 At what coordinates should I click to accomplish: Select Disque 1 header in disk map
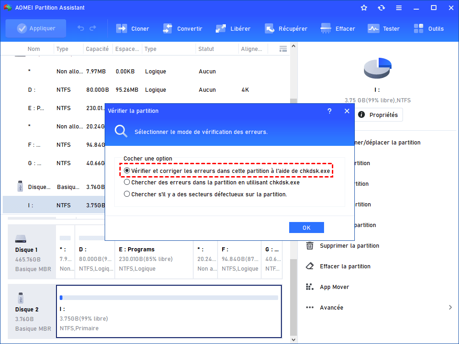32,251
